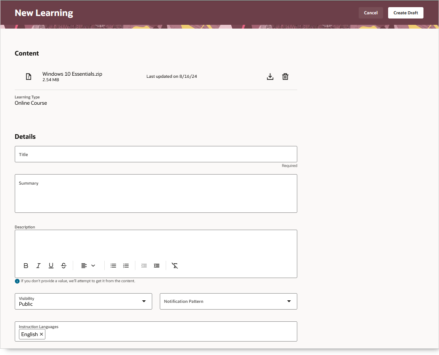
Task: Click the Cancel button
Action: point(371,13)
